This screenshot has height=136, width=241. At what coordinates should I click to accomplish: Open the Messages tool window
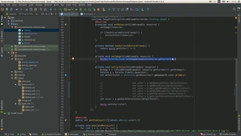coord(72,134)
